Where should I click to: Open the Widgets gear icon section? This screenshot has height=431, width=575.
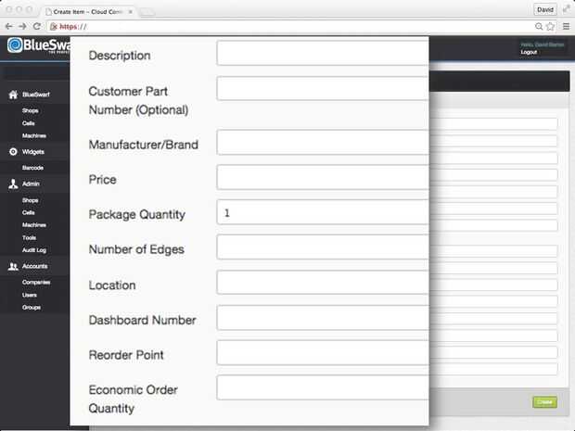pos(13,152)
